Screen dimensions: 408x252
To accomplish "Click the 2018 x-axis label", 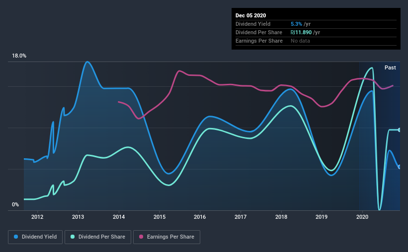I will [281, 217].
